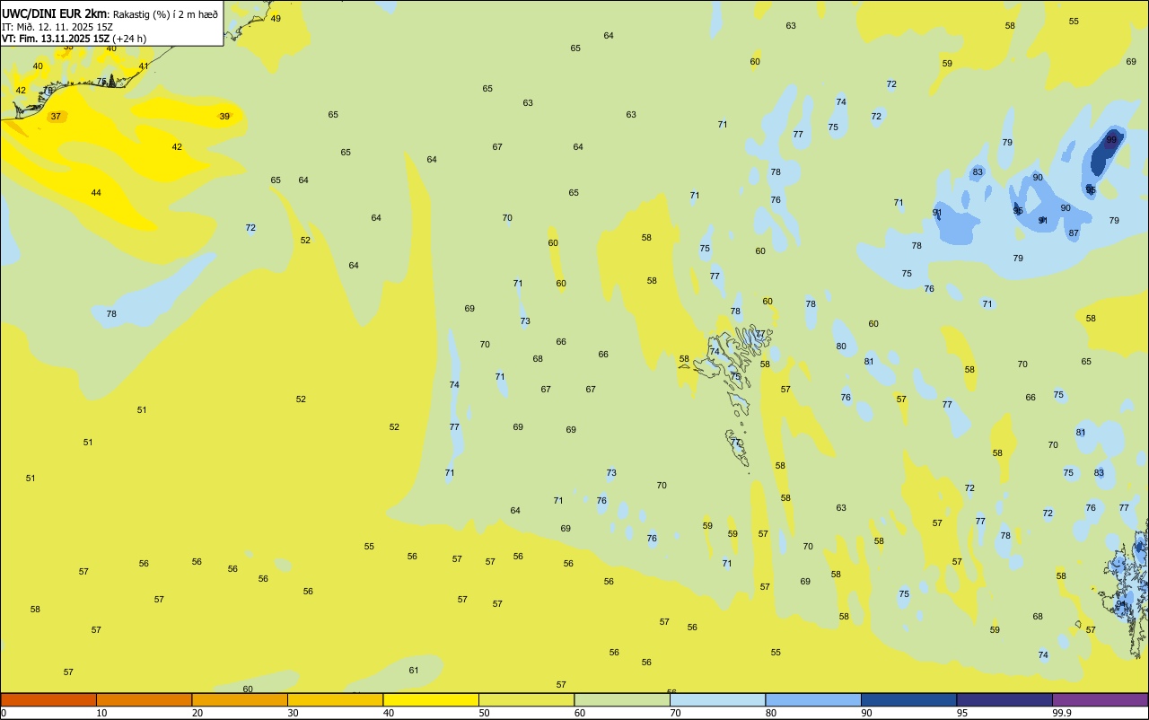1149x720 pixels.
Task: Click the humidity value 80 on the map
Action: pos(841,347)
